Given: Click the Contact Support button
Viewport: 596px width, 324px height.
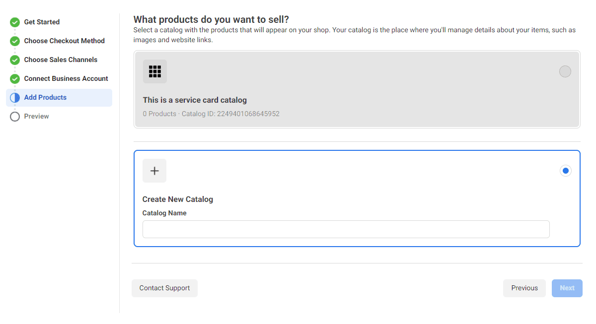Looking at the screenshot, I should [164, 288].
